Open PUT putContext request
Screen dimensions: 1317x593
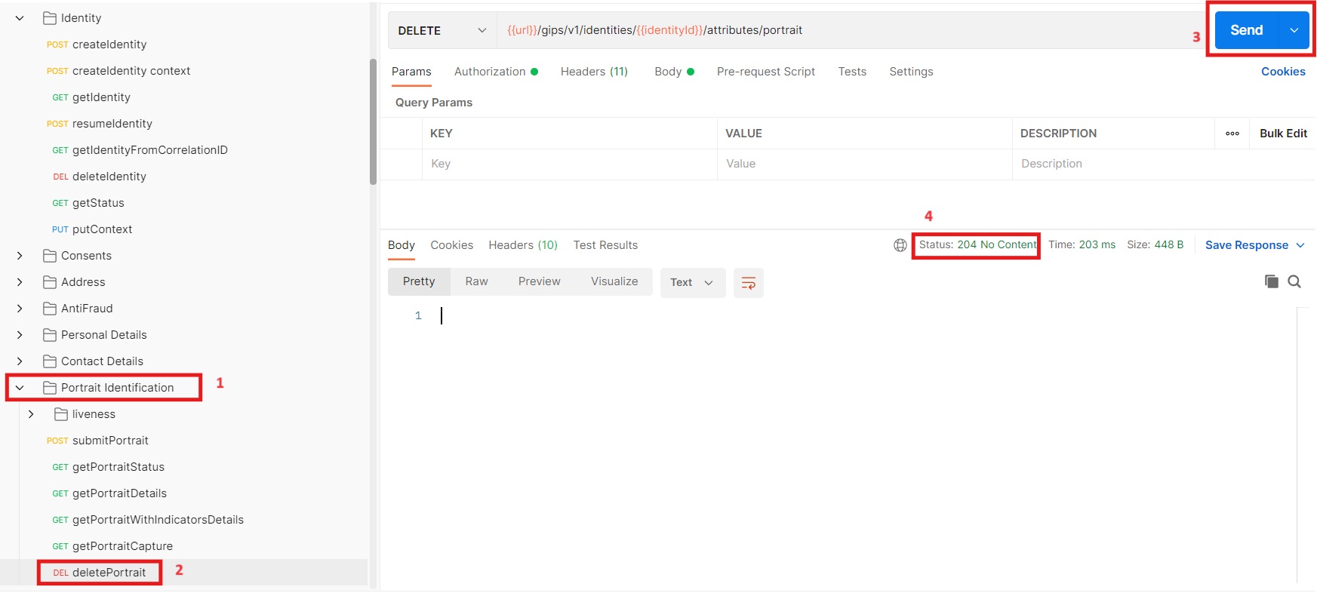pyautogui.click(x=91, y=229)
